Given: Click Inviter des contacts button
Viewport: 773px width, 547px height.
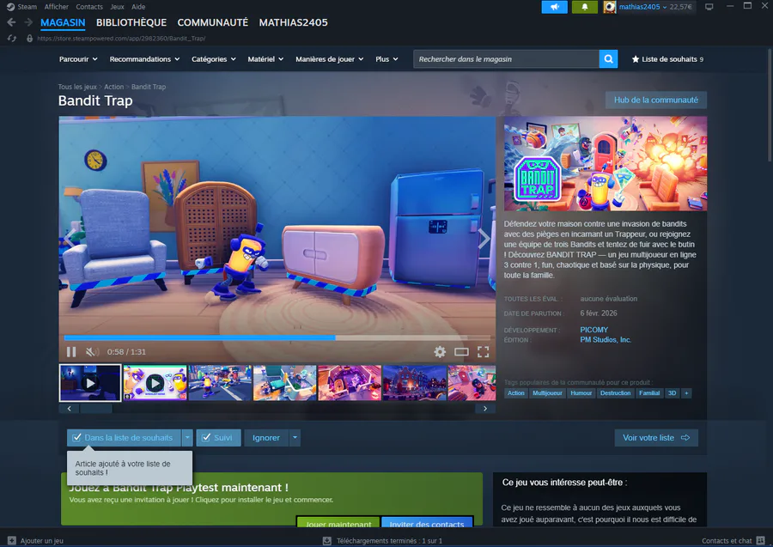Looking at the screenshot, I should [x=427, y=522].
